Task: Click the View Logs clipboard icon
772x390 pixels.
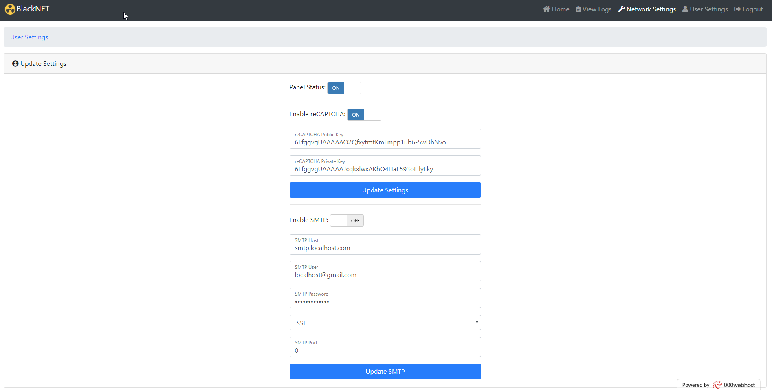Action: click(578, 9)
